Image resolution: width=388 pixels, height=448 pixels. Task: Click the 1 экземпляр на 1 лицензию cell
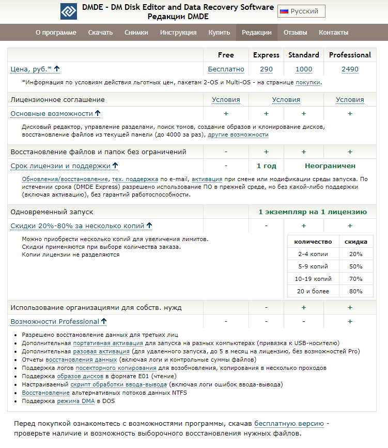(313, 212)
